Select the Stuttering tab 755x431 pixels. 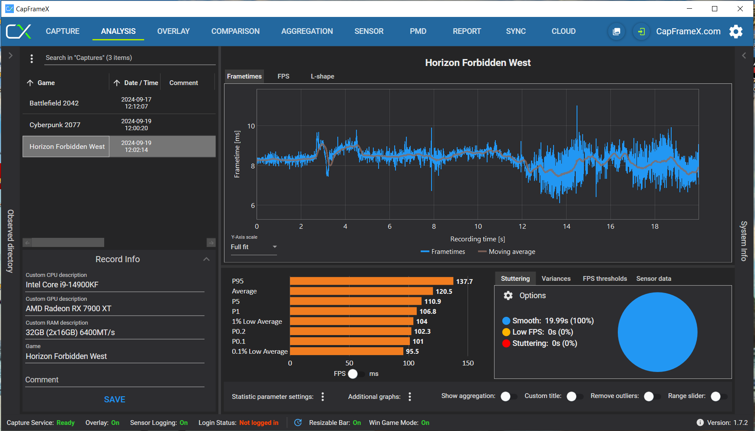pos(515,279)
